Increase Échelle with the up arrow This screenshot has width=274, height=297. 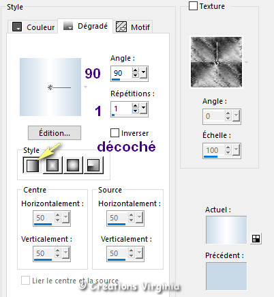coord(228,147)
